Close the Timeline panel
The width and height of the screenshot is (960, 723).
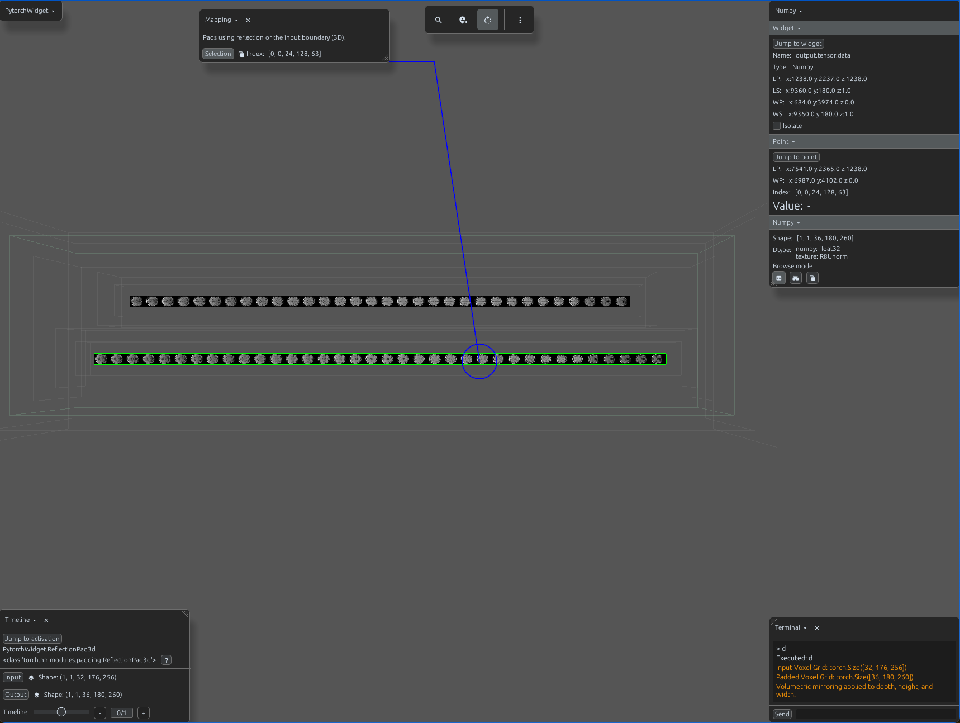coord(46,620)
